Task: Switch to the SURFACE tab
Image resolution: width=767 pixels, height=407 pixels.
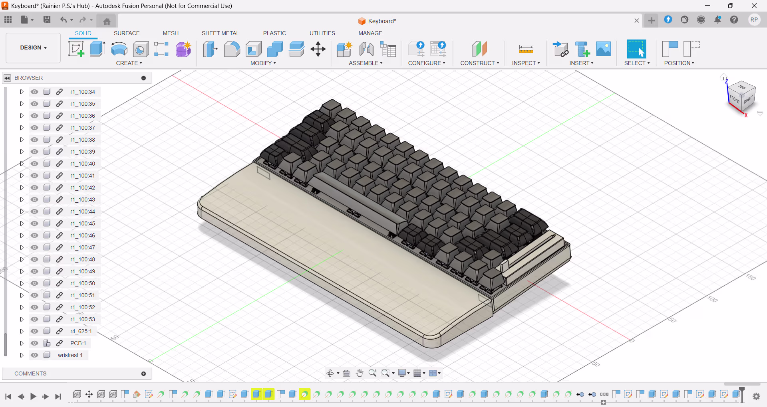Action: pyautogui.click(x=127, y=33)
